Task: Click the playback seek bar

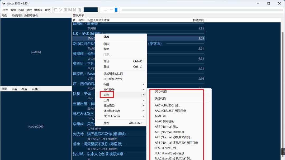Action: coord(202,10)
